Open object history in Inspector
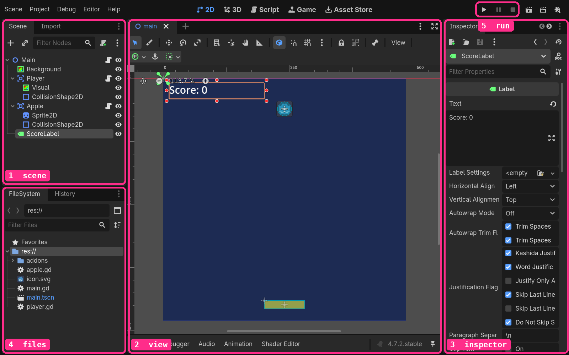The width and height of the screenshot is (569, 355). click(559, 42)
